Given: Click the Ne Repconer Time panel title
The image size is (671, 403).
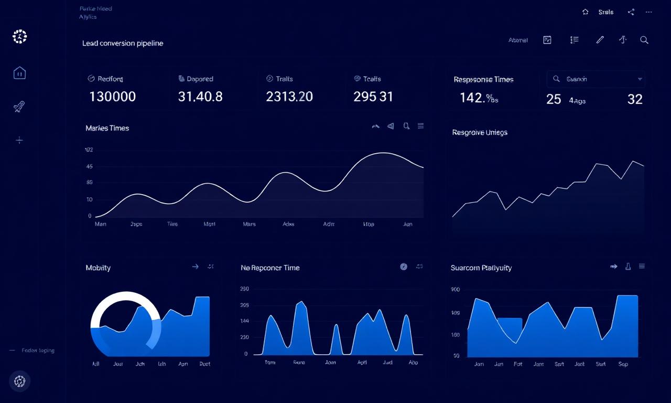Looking at the screenshot, I should pyautogui.click(x=270, y=268).
